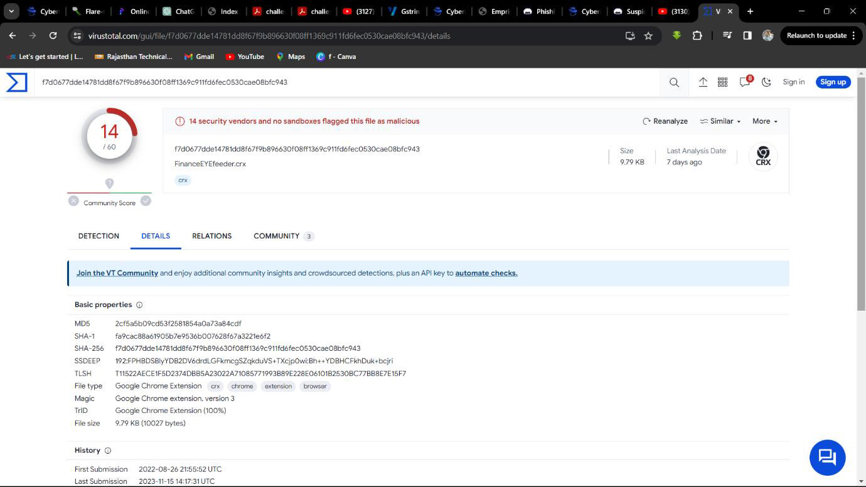The width and height of the screenshot is (866, 487).
Task: Switch to the DETECTION tab
Action: click(x=99, y=236)
